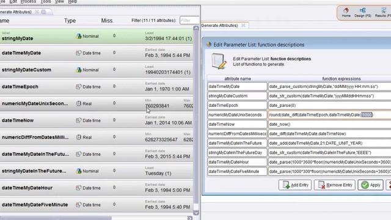Viewport: 391px width, 220px height.
Task: Edit attribute name dateTimeMyDateFiveMinute field
Action: coord(237,172)
